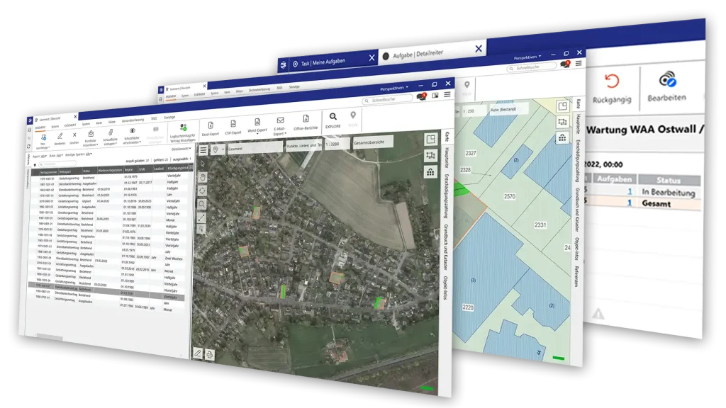This screenshot has height=408, width=726.
Task: Expand the Detailansicht dropdown above the table
Action: 181,149
